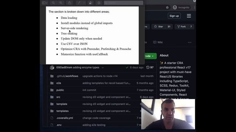Click 'Update DOM only when needed' text

click(x=81, y=38)
